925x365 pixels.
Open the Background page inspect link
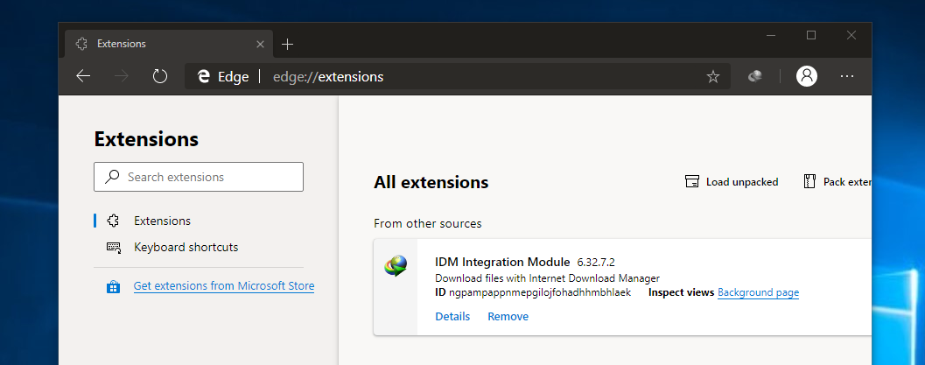point(758,292)
